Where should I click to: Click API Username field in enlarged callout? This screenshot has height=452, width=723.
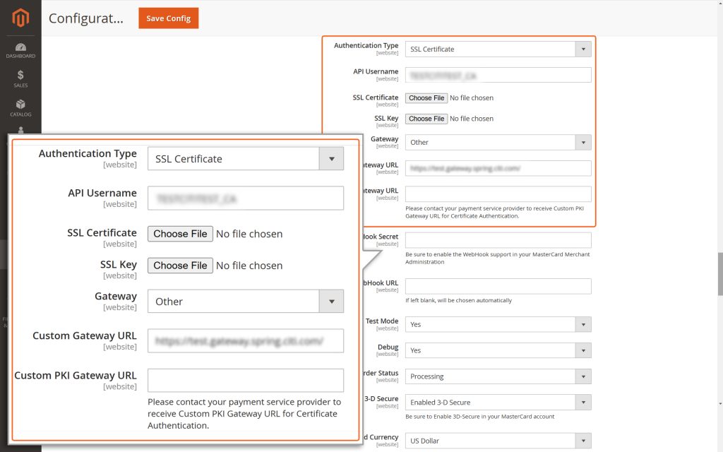[x=245, y=198]
